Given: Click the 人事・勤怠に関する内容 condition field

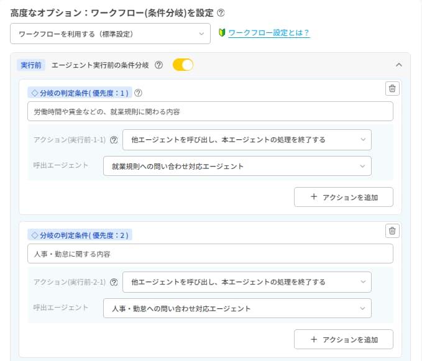Looking at the screenshot, I should pyautogui.click(x=210, y=254).
